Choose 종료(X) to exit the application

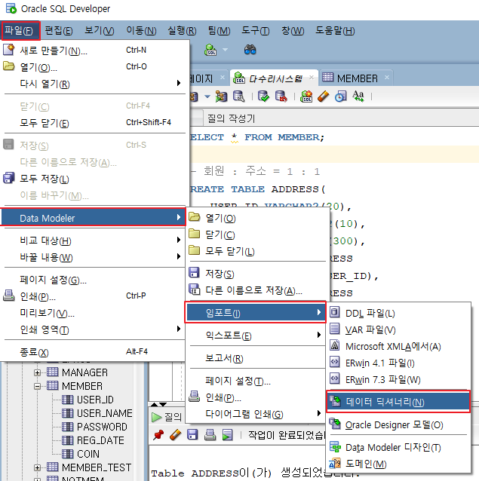click(x=94, y=352)
